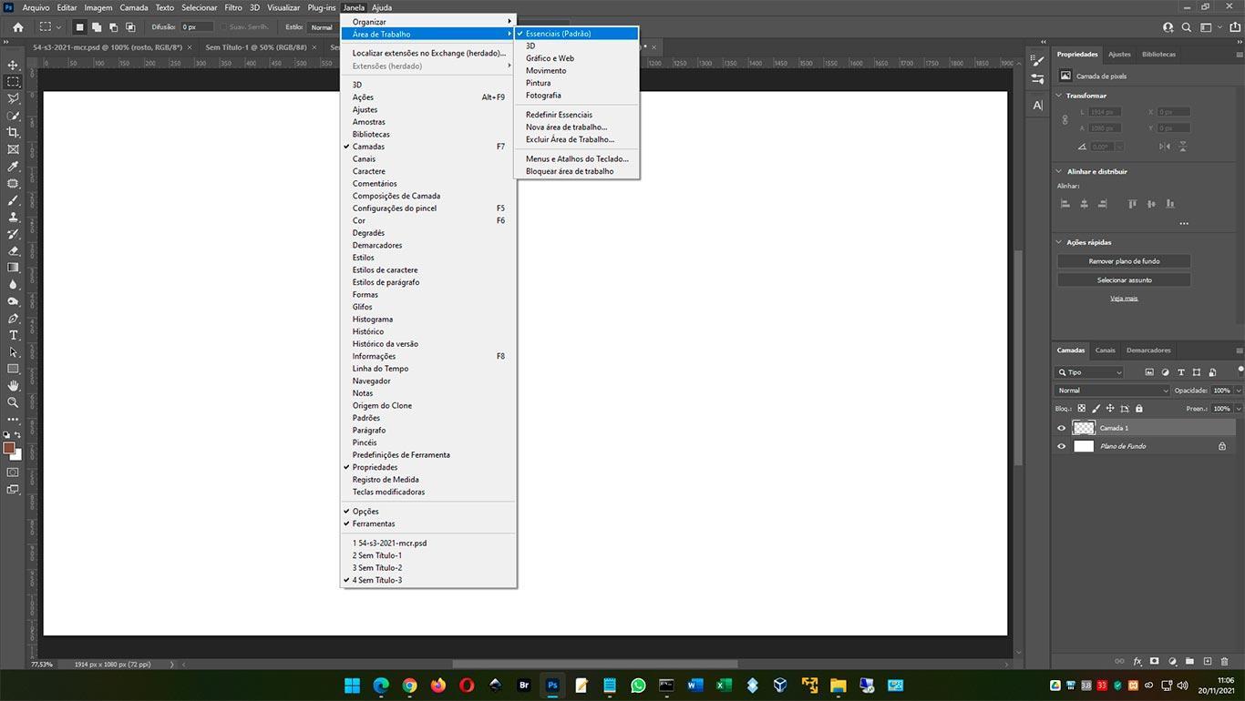The width and height of the screenshot is (1245, 701).
Task: Select the Move tool
Action: point(13,65)
